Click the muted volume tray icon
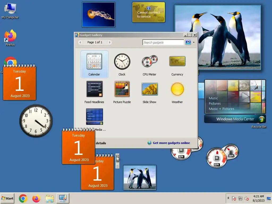272x204 pixels. pyautogui.click(x=246, y=198)
